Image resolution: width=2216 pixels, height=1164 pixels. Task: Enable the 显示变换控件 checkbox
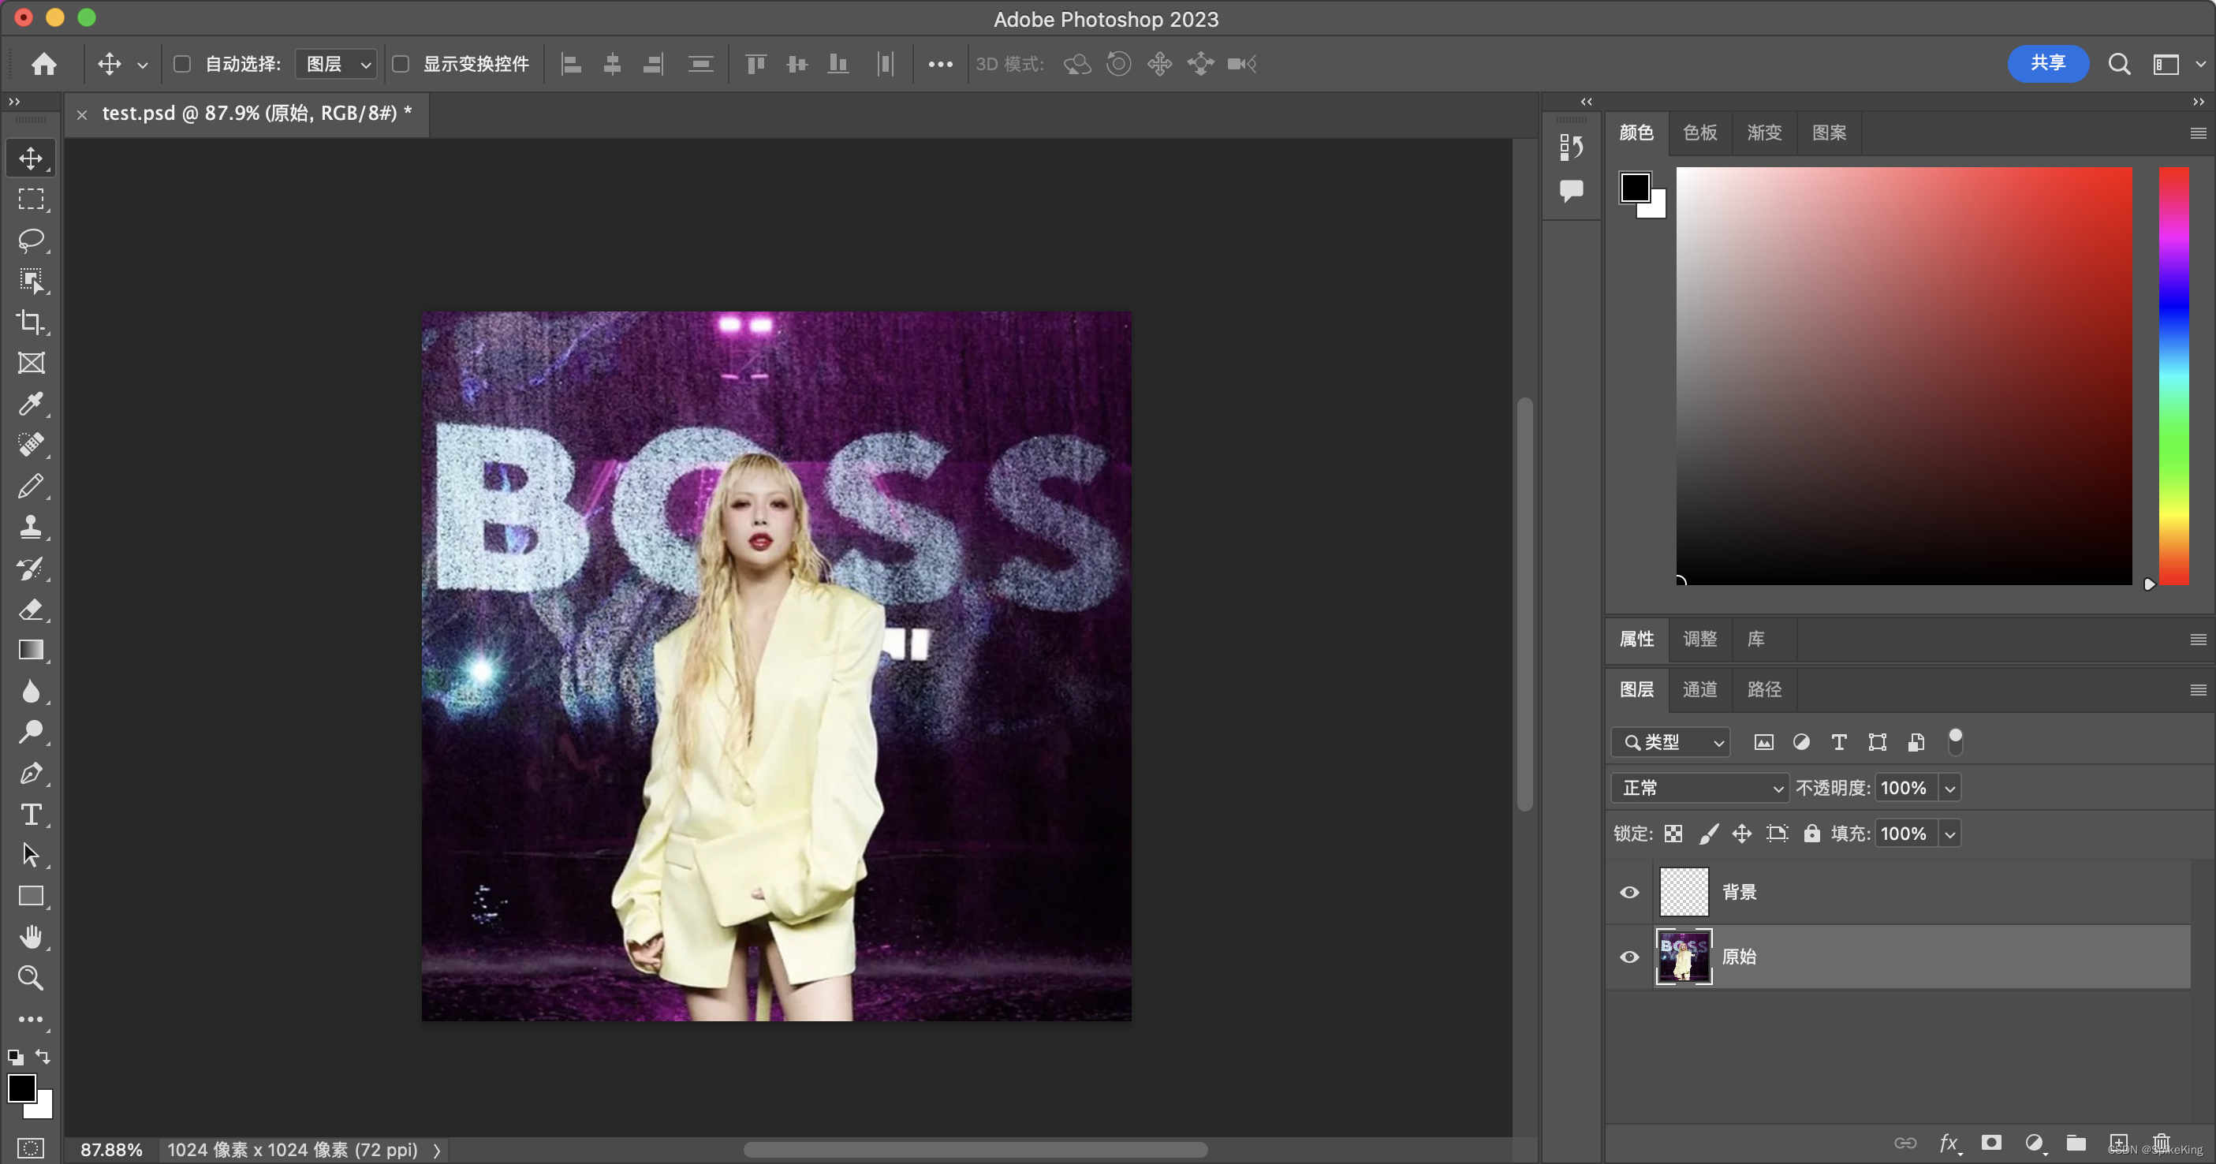point(400,64)
